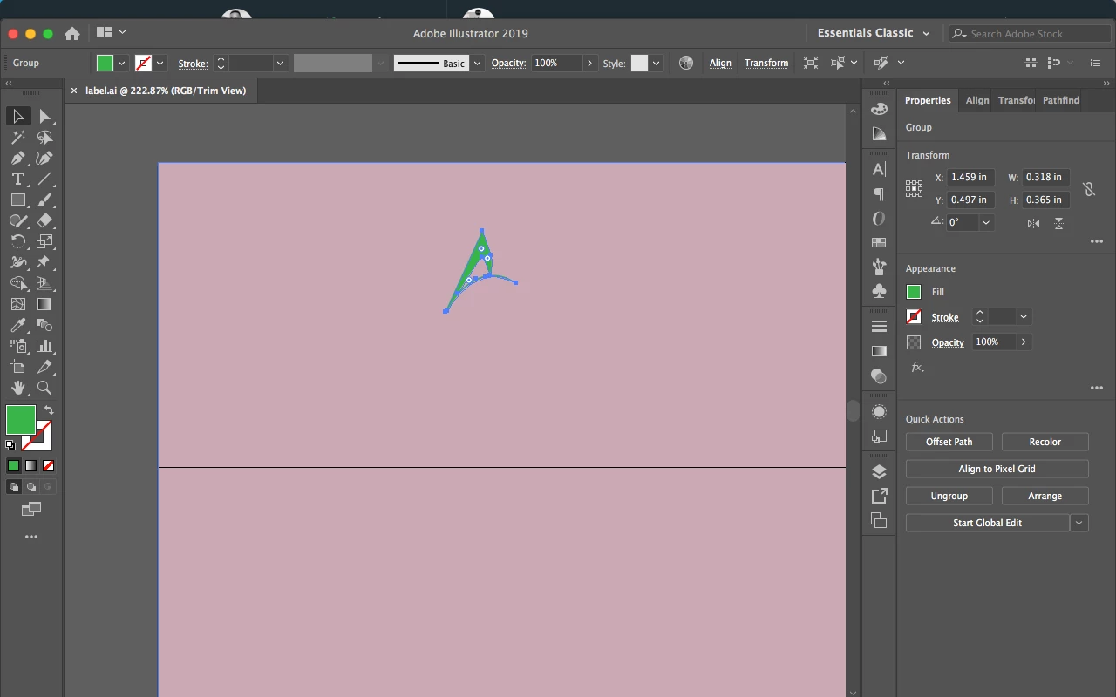Select the Rotate tool
1116x697 pixels.
tap(17, 241)
